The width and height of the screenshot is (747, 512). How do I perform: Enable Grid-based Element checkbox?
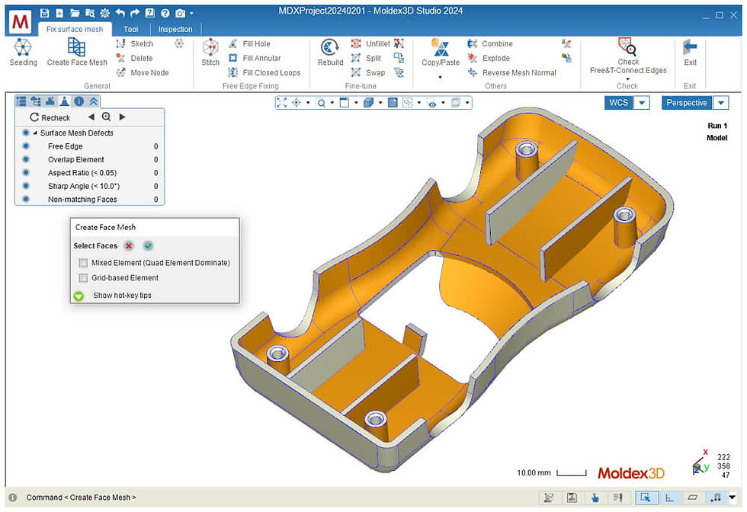click(x=83, y=277)
